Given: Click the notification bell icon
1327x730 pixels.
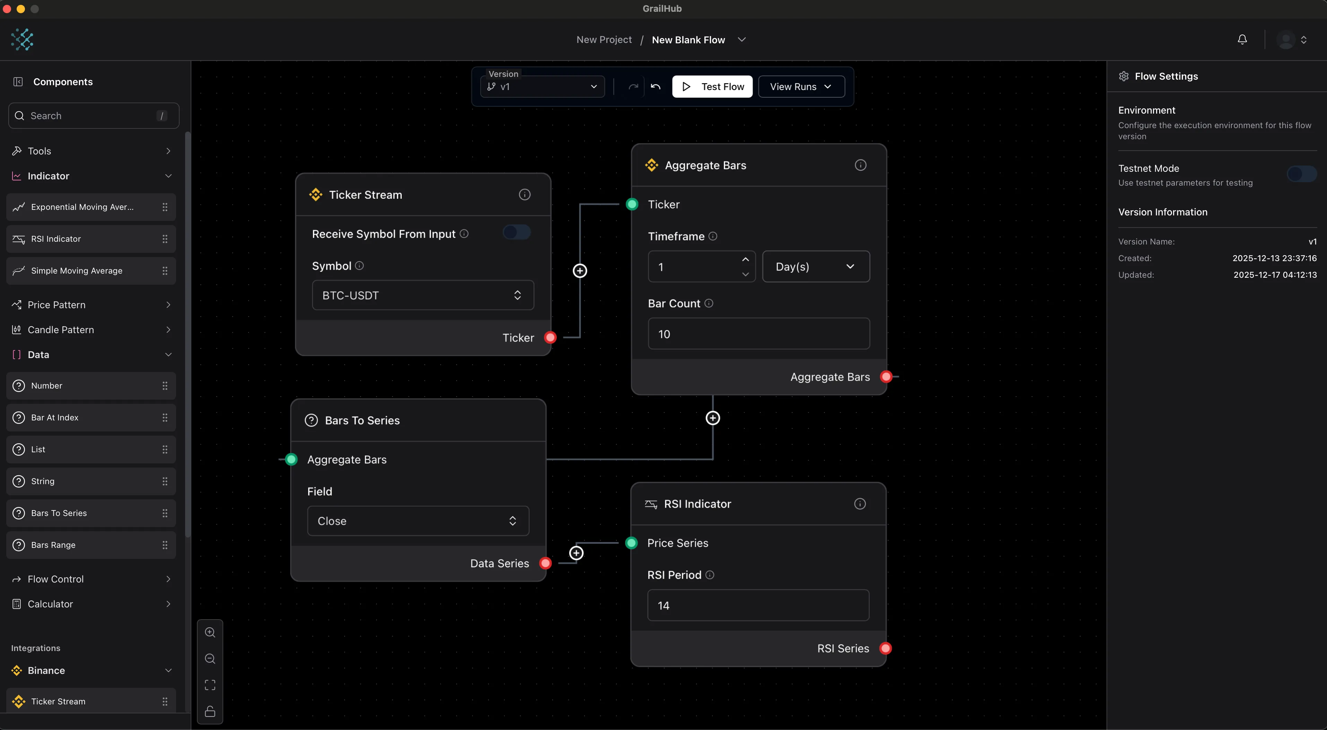Looking at the screenshot, I should tap(1242, 39).
